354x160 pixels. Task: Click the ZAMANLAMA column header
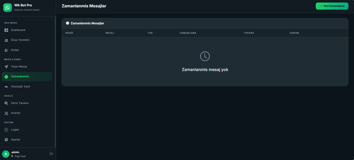coord(188,33)
